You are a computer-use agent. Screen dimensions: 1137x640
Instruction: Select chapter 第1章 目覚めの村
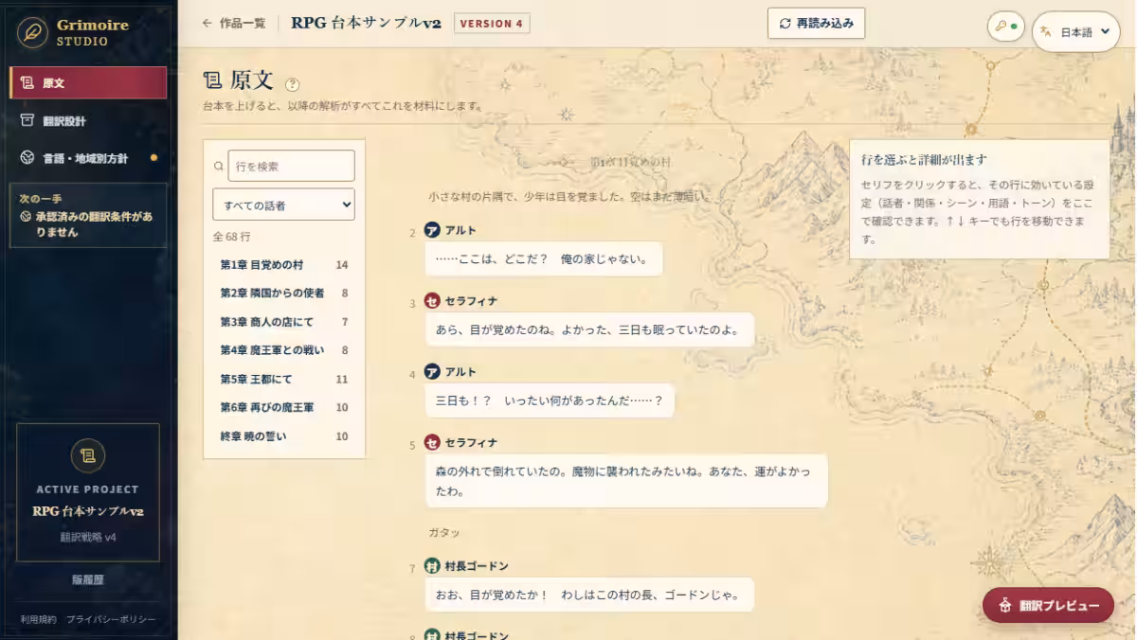click(283, 264)
